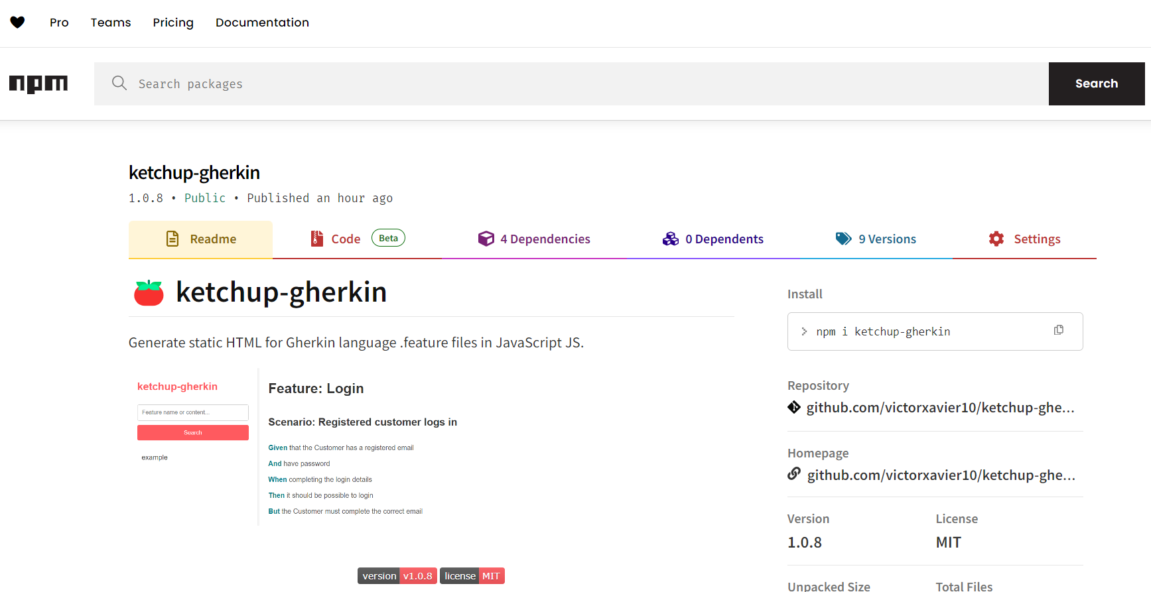Click the MIT value under License

[x=949, y=542]
